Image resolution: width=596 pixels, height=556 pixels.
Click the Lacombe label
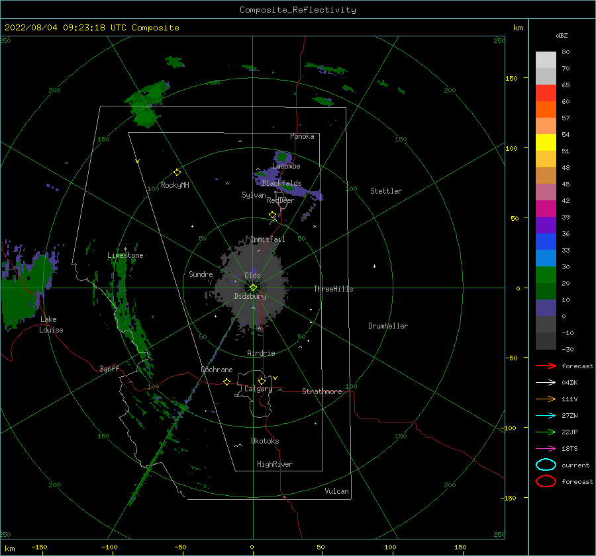pyautogui.click(x=286, y=166)
